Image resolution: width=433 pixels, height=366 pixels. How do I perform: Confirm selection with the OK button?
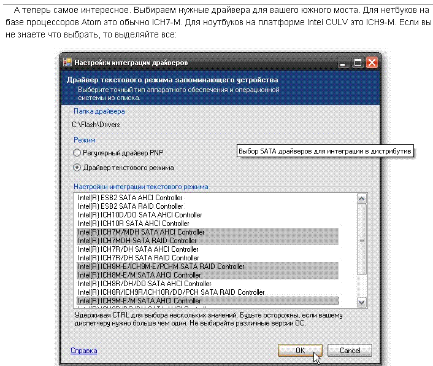click(300, 351)
